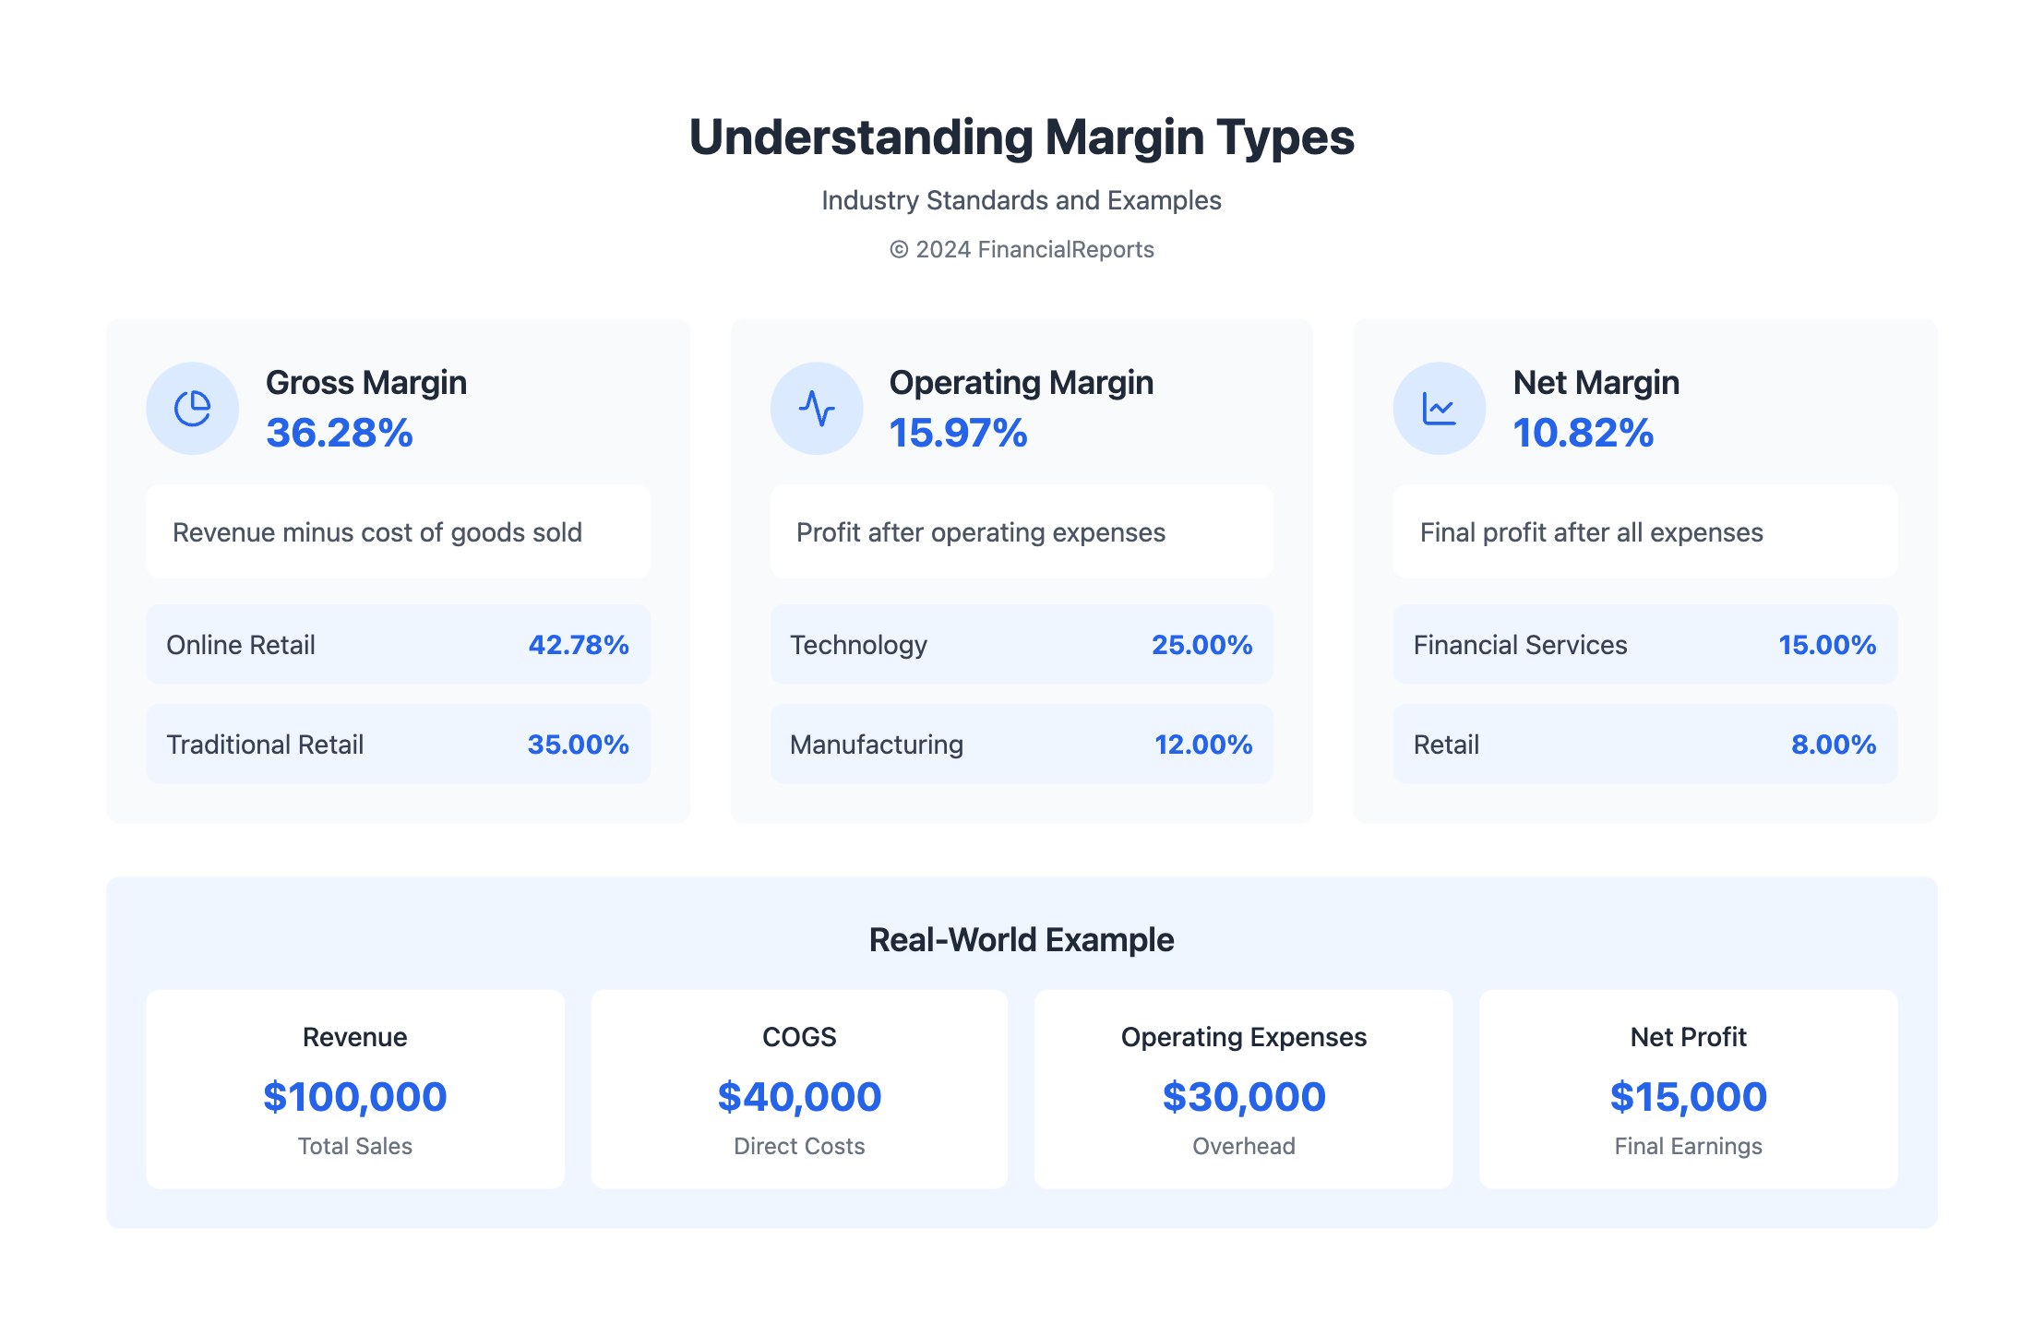Click 'Revenue minus cost of goods sold' description
This screenshot has width=2044, height=1335.
[377, 532]
